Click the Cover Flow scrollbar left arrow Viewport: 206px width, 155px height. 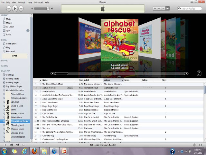click(x=52, y=73)
